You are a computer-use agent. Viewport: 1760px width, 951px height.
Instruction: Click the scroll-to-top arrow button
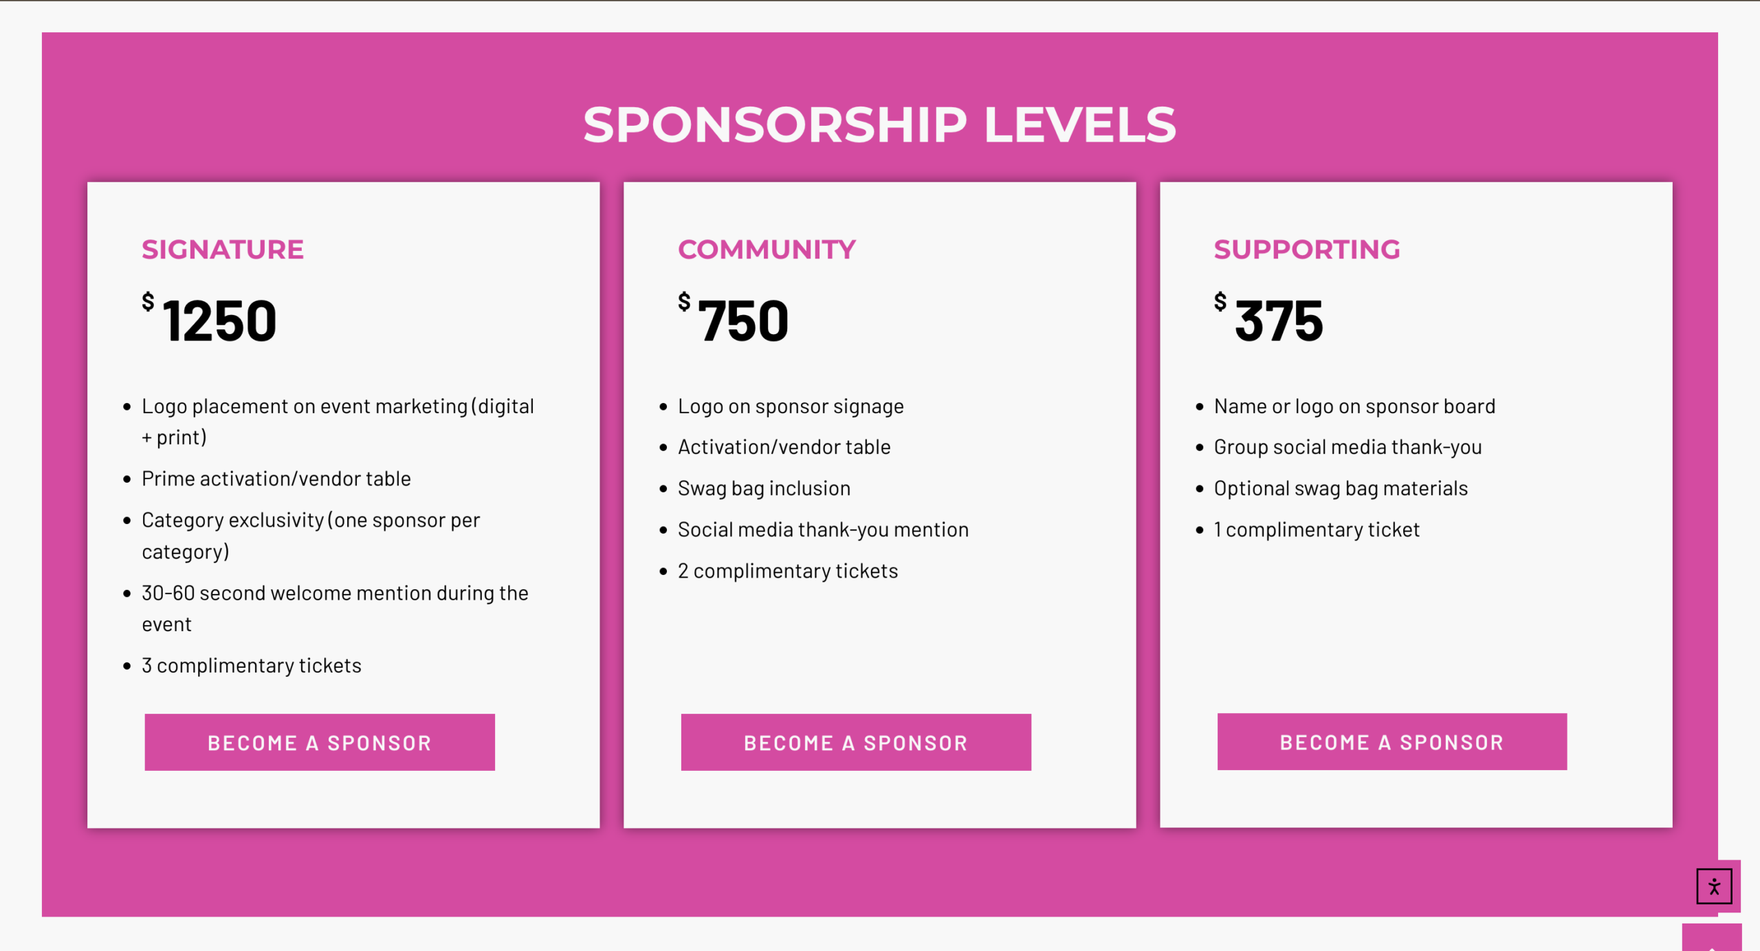click(1711, 940)
